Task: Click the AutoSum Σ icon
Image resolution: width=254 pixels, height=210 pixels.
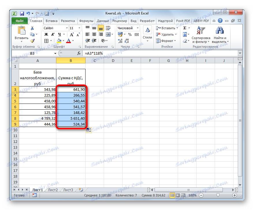Action: (x=185, y=28)
